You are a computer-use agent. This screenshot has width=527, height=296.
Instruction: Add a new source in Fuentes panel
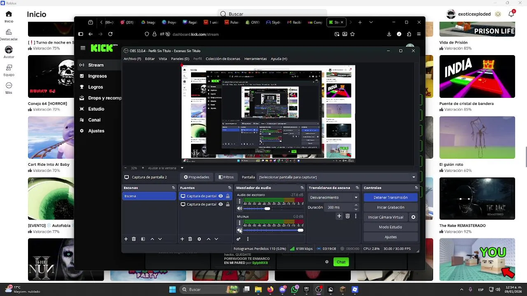[182, 239]
